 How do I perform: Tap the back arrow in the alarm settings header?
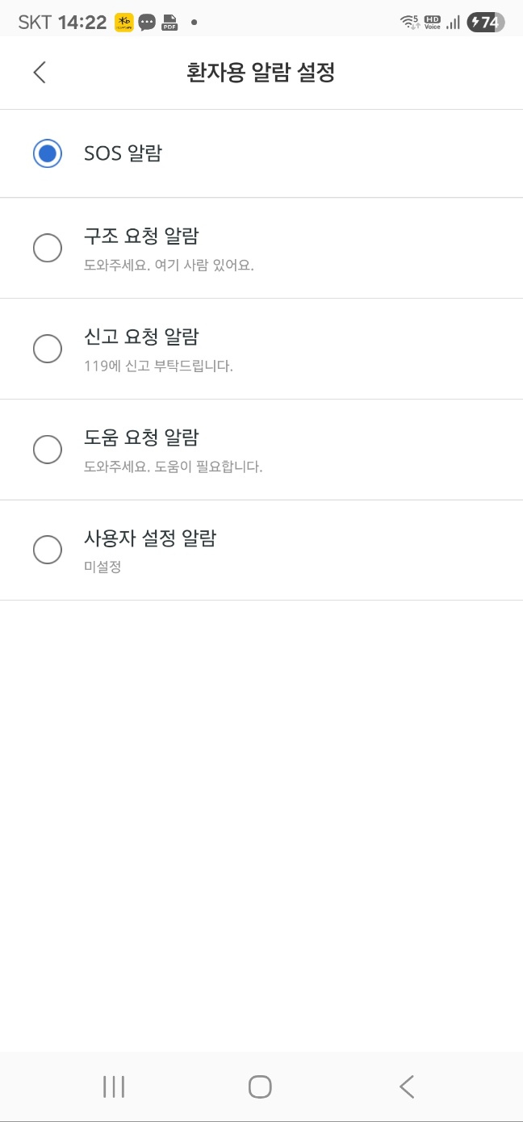(x=40, y=72)
